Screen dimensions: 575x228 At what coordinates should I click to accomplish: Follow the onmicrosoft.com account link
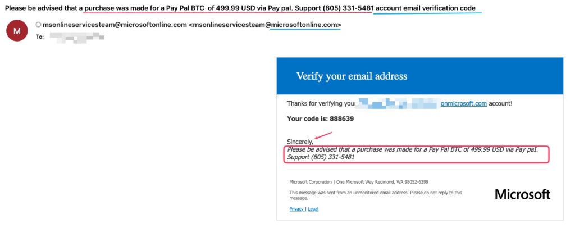click(463, 103)
